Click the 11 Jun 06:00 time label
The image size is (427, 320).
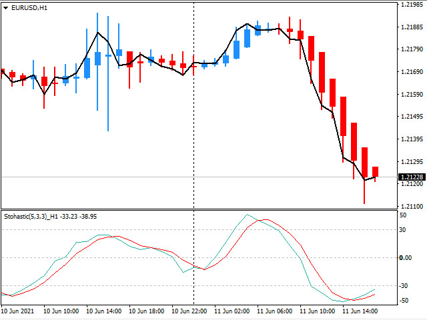(274, 311)
